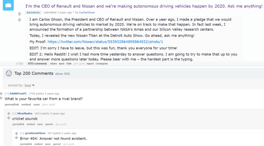Downvote MiseMadra's cricket sounds comment
The image size is (264, 146).
(x=9, y=118)
